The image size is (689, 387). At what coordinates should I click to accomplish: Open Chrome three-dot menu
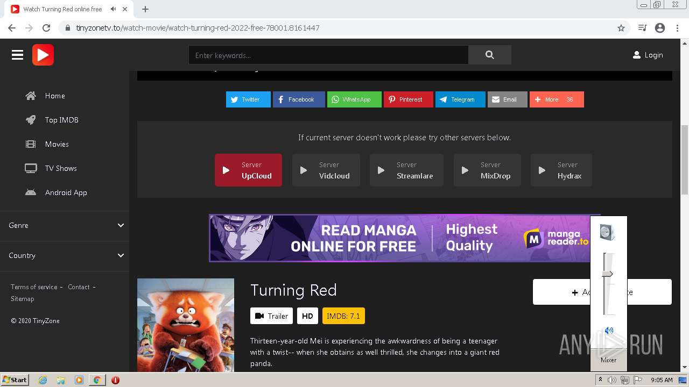point(677,28)
